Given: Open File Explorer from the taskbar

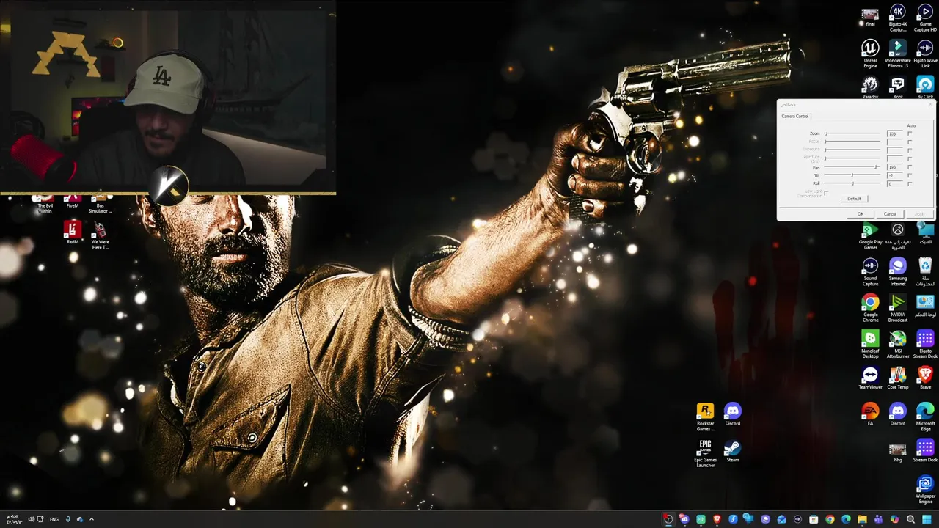Looking at the screenshot, I should (x=862, y=519).
